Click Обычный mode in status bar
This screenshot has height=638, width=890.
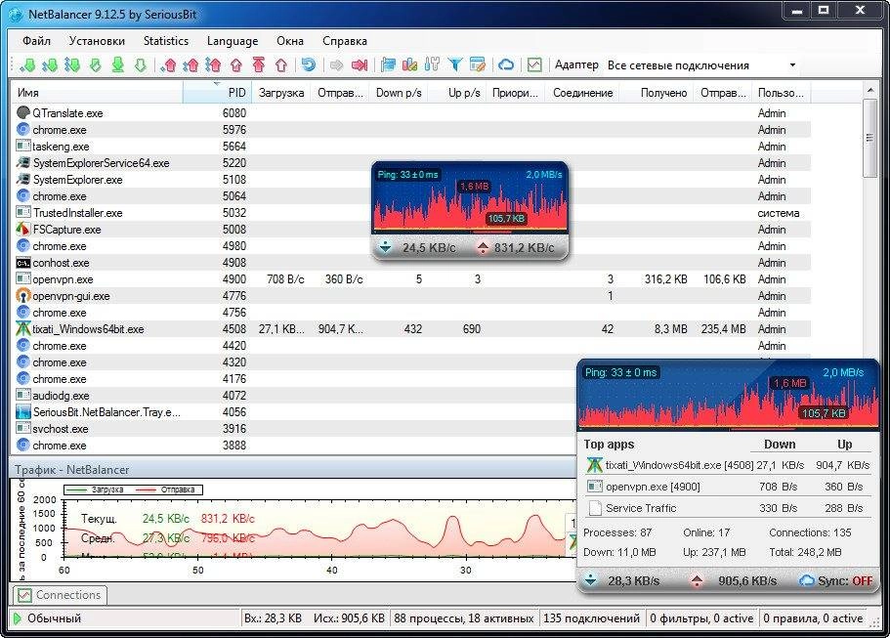coord(54,618)
